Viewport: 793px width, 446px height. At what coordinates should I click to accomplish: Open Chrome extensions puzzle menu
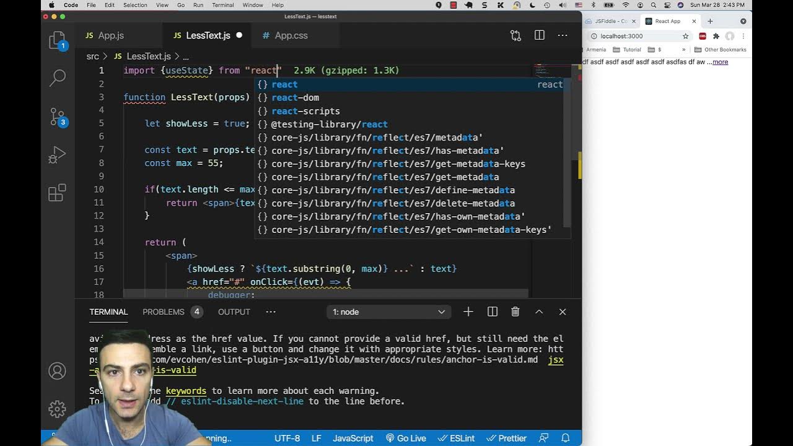[x=716, y=36]
